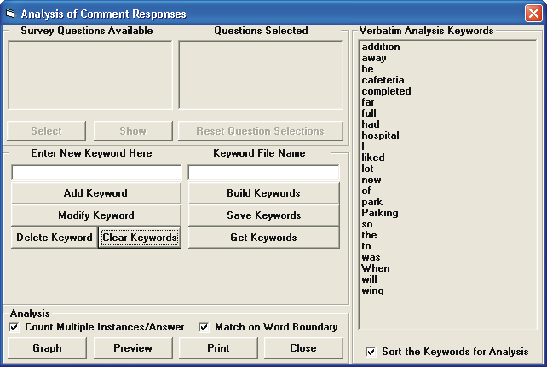Viewport: 547px width, 367px height.
Task: Select keyword 'addition' in the list
Action: [381, 47]
